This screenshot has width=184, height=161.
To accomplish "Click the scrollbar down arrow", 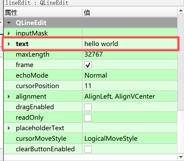I will click(x=181, y=157).
